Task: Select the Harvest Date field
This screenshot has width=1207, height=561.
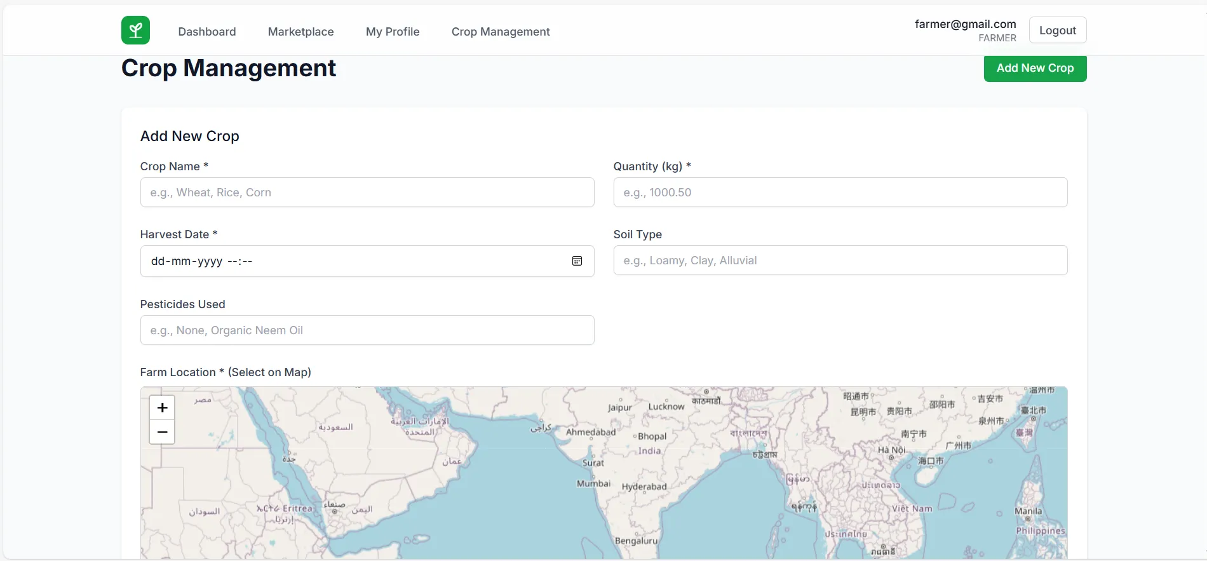Action: (367, 261)
